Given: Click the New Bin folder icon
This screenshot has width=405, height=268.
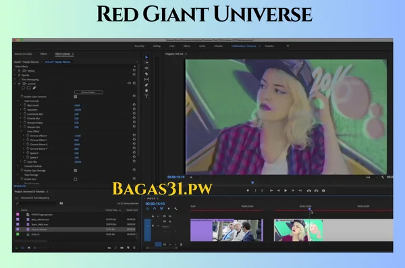Looking at the screenshot, I should (x=122, y=248).
